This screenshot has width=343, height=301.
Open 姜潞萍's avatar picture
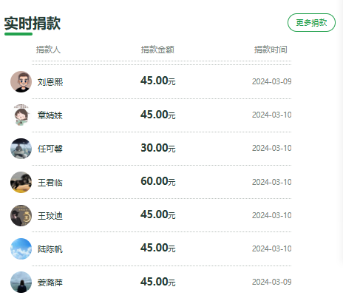tap(21, 283)
